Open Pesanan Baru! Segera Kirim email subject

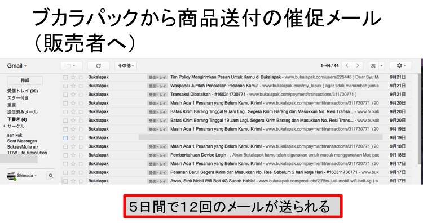264,172
